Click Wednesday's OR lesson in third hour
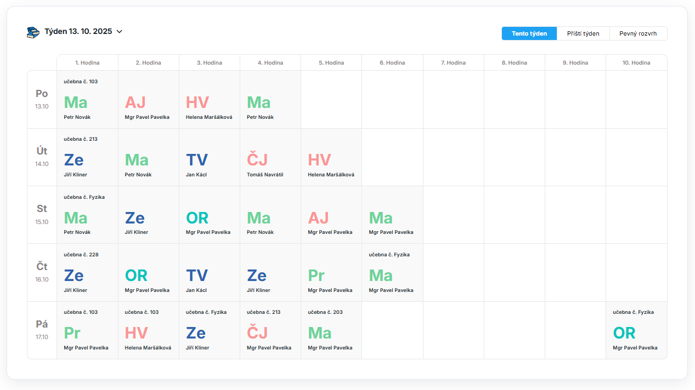The width and height of the screenshot is (695, 390). click(x=210, y=215)
